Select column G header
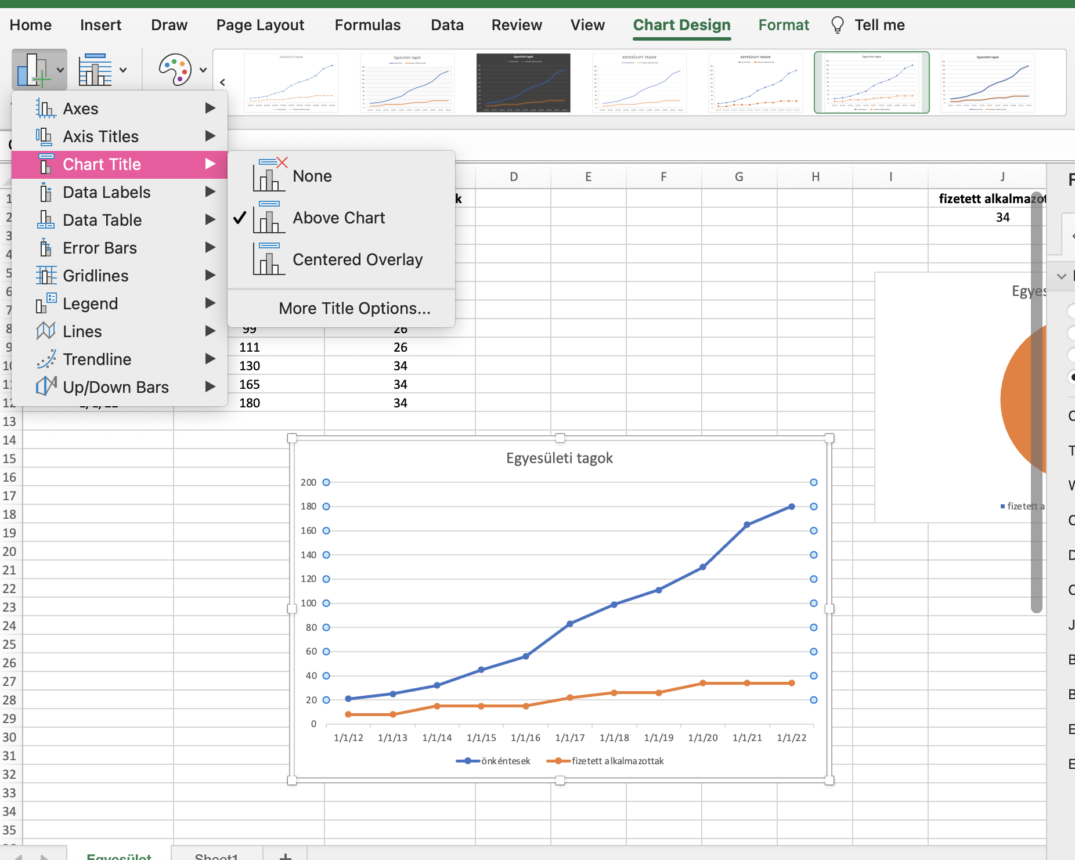Image resolution: width=1075 pixels, height=860 pixels. click(739, 177)
